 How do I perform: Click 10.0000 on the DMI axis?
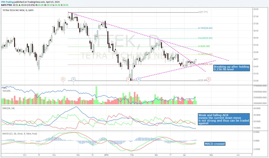pyautogui.click(x=257, y=128)
